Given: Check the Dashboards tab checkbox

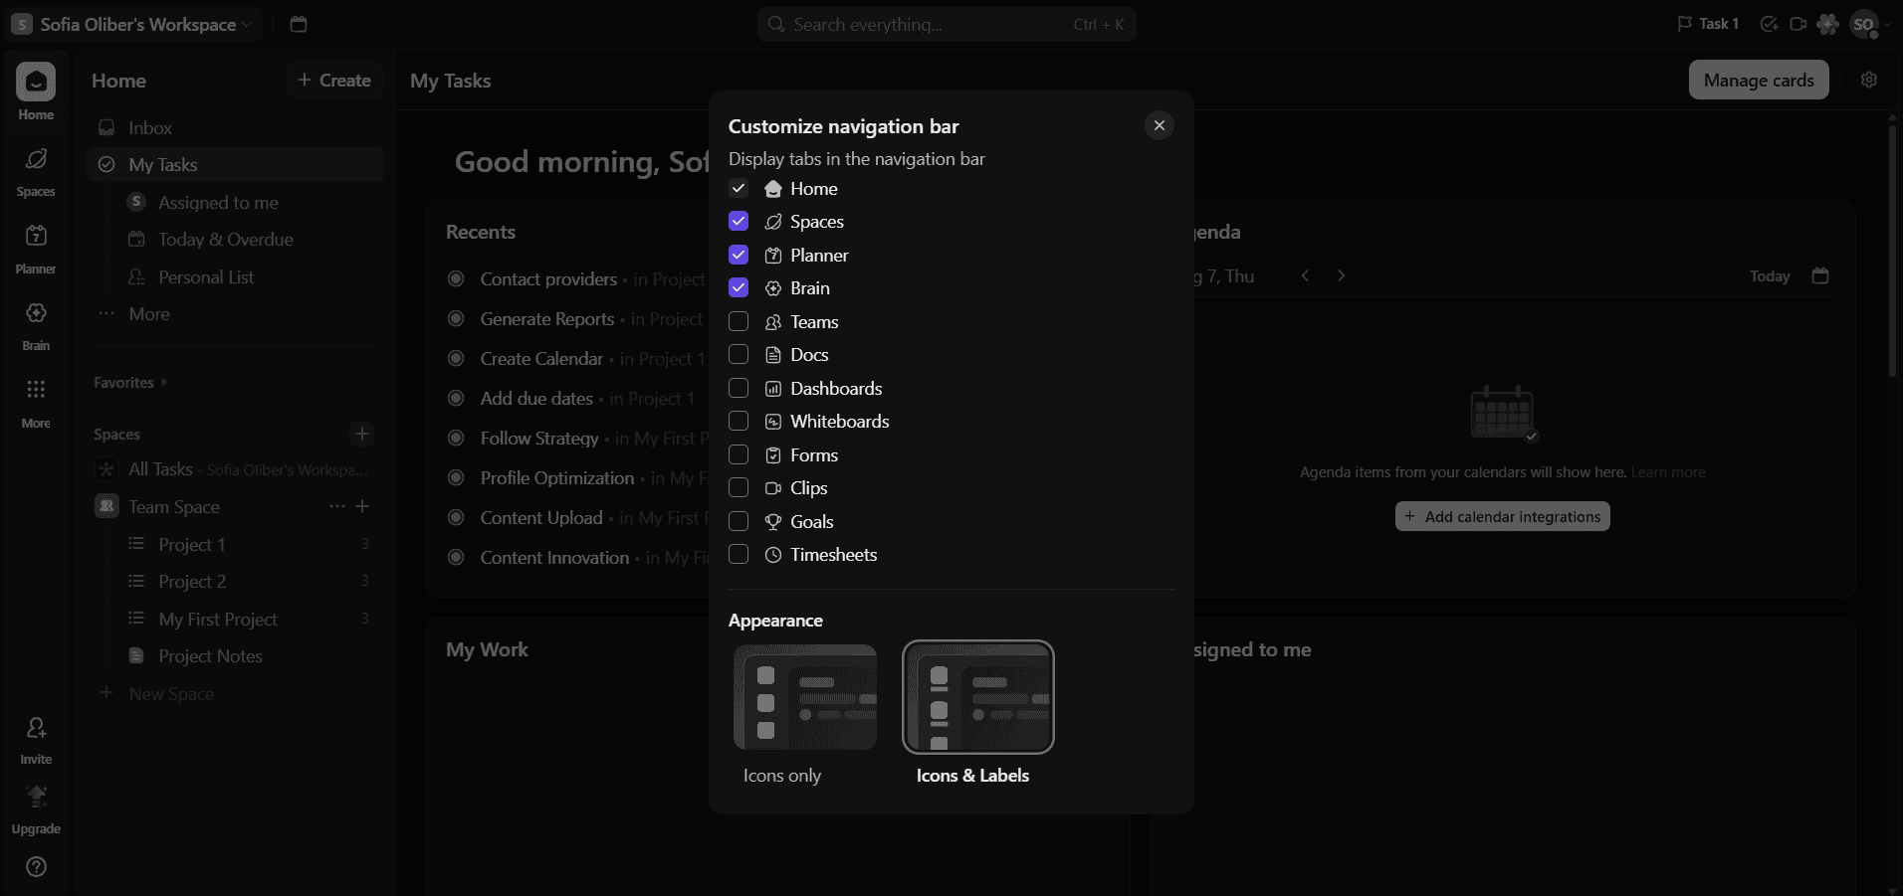Looking at the screenshot, I should pyautogui.click(x=739, y=388).
